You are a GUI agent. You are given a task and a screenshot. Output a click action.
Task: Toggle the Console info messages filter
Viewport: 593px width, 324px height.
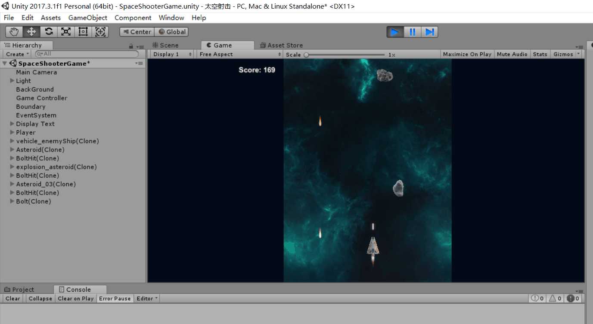(537, 298)
